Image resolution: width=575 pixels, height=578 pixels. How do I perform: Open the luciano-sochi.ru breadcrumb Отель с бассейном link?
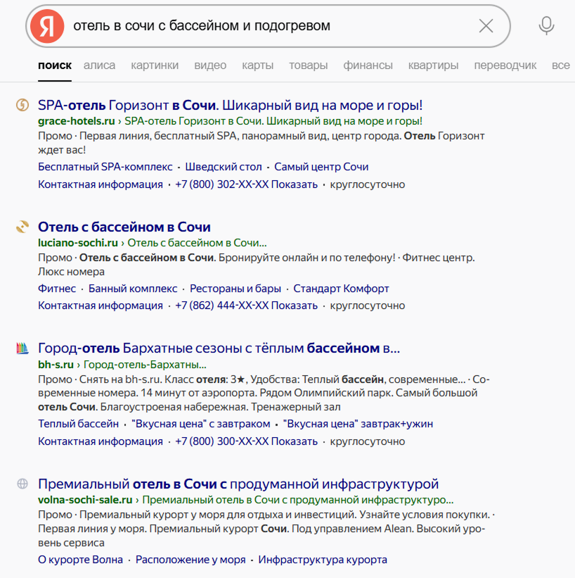(197, 243)
